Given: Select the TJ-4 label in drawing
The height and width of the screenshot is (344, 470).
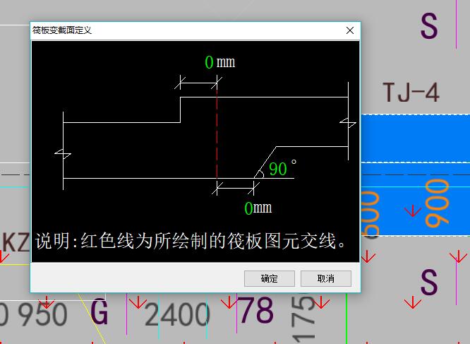Looking at the screenshot, I should pos(411,93).
